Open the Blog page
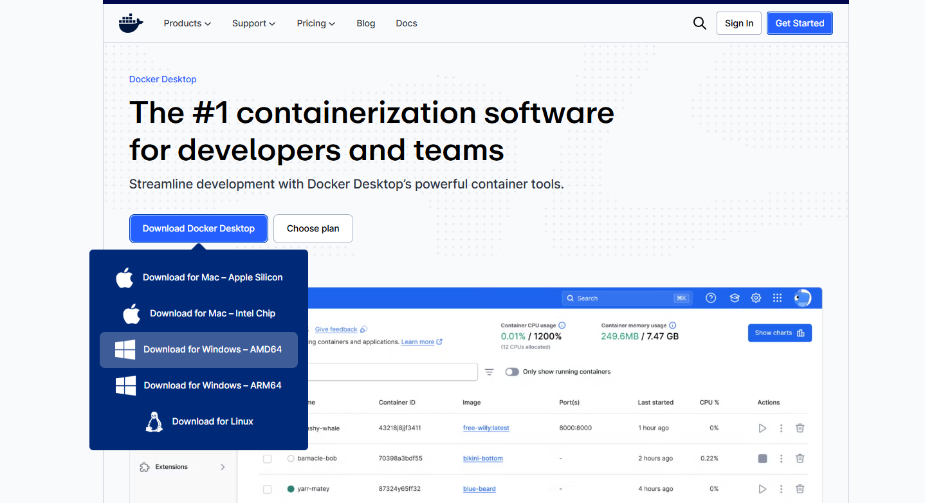This screenshot has height=503, width=925. 366,23
